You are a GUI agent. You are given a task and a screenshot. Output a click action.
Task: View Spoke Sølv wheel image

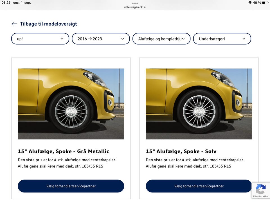pyautogui.click(x=199, y=104)
